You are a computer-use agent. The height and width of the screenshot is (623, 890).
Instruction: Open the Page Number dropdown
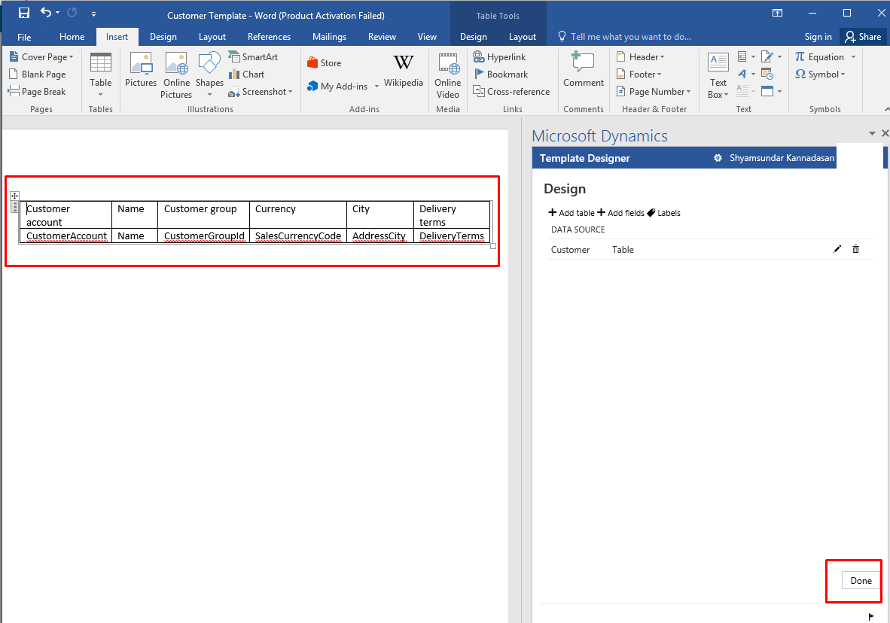click(x=654, y=91)
